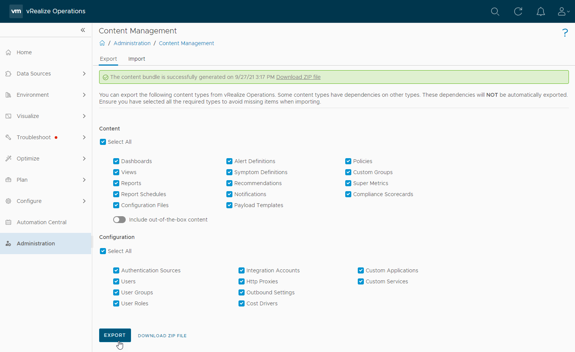
Task: Click the EXPORT button
Action: [x=115, y=335]
